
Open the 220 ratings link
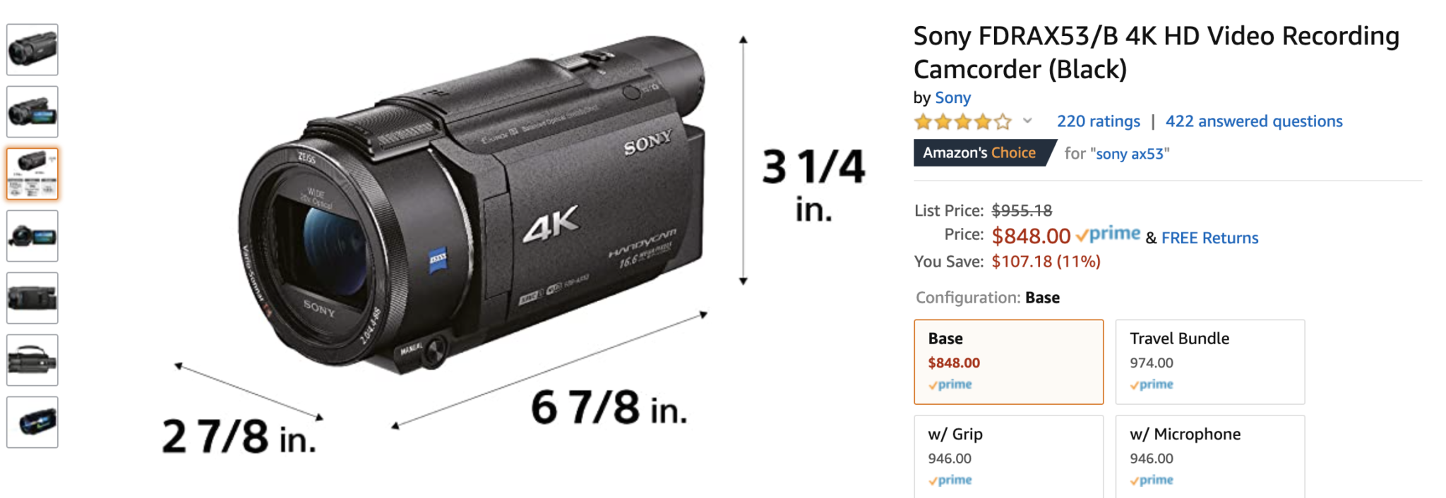[x=1098, y=121]
